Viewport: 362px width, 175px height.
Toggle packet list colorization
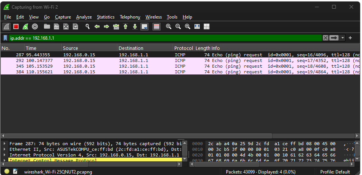click(156, 26)
